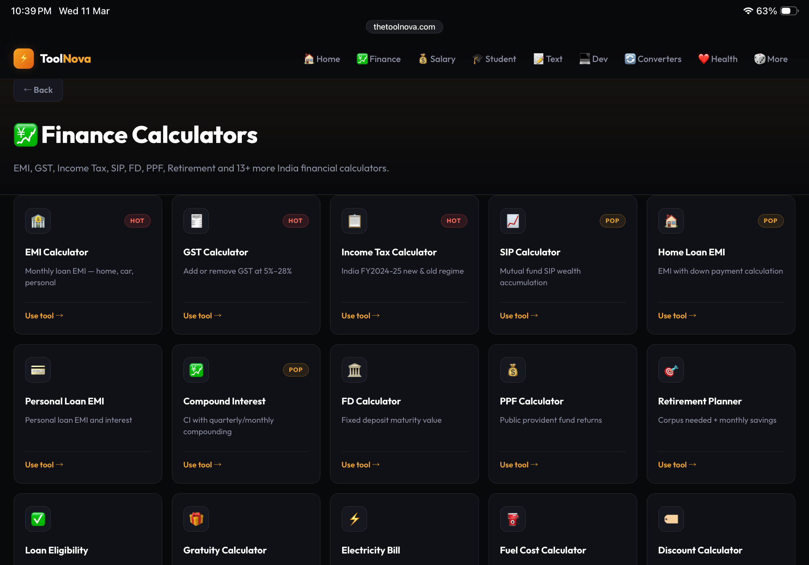Open the More menu
Viewport: 809px width, 565px height.
771,59
